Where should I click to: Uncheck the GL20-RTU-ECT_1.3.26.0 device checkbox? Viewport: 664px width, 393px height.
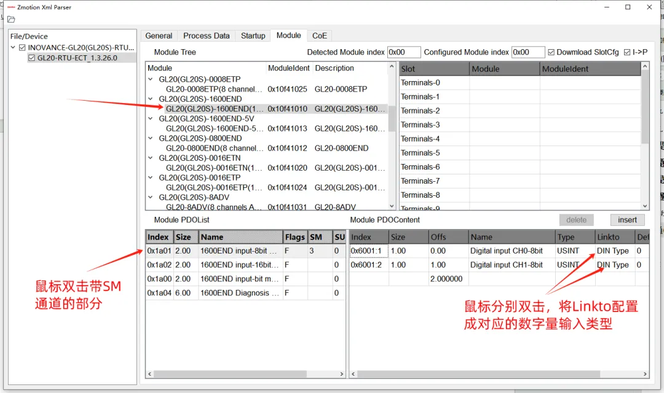coord(31,58)
